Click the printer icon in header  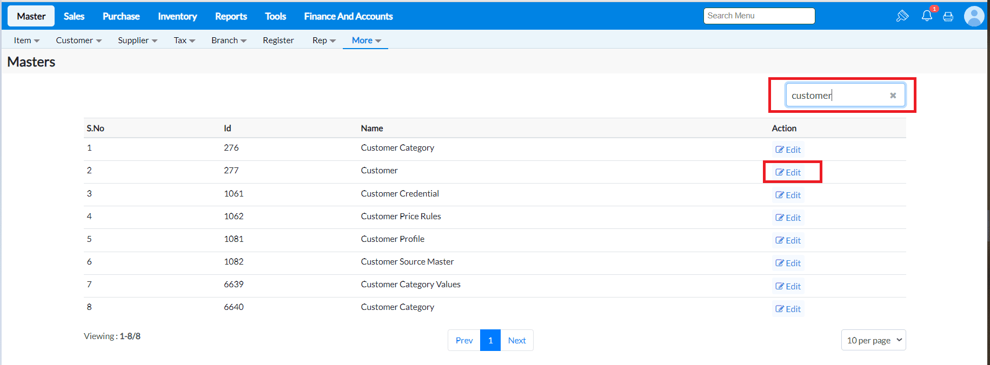point(948,17)
